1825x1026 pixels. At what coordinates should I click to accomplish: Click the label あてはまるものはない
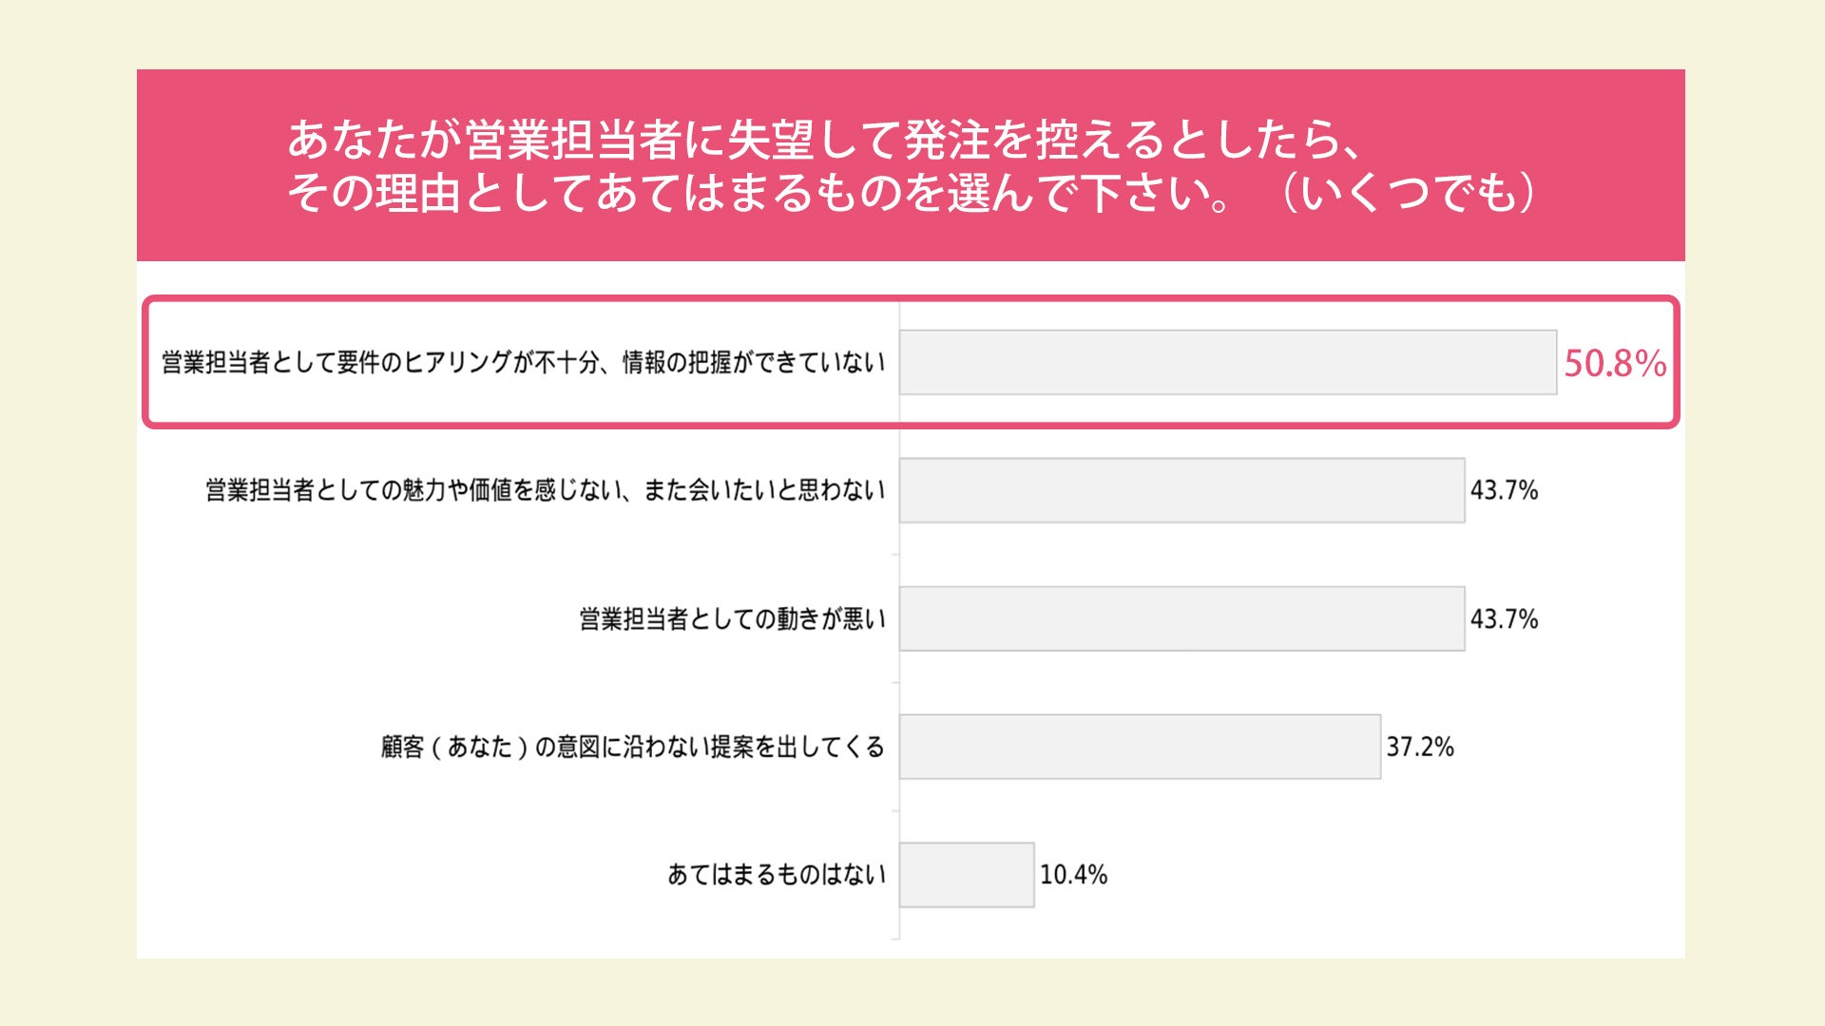(x=776, y=875)
